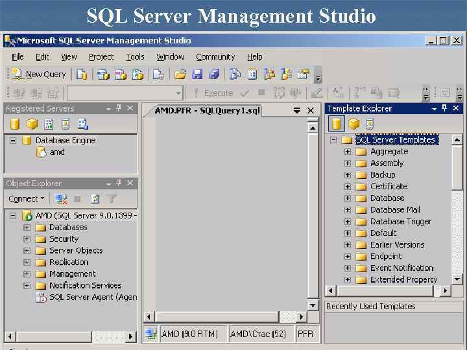This screenshot has height=350, width=467.
Task: Select Analysis Services templates icon in Template Explorer
Action: 353,124
